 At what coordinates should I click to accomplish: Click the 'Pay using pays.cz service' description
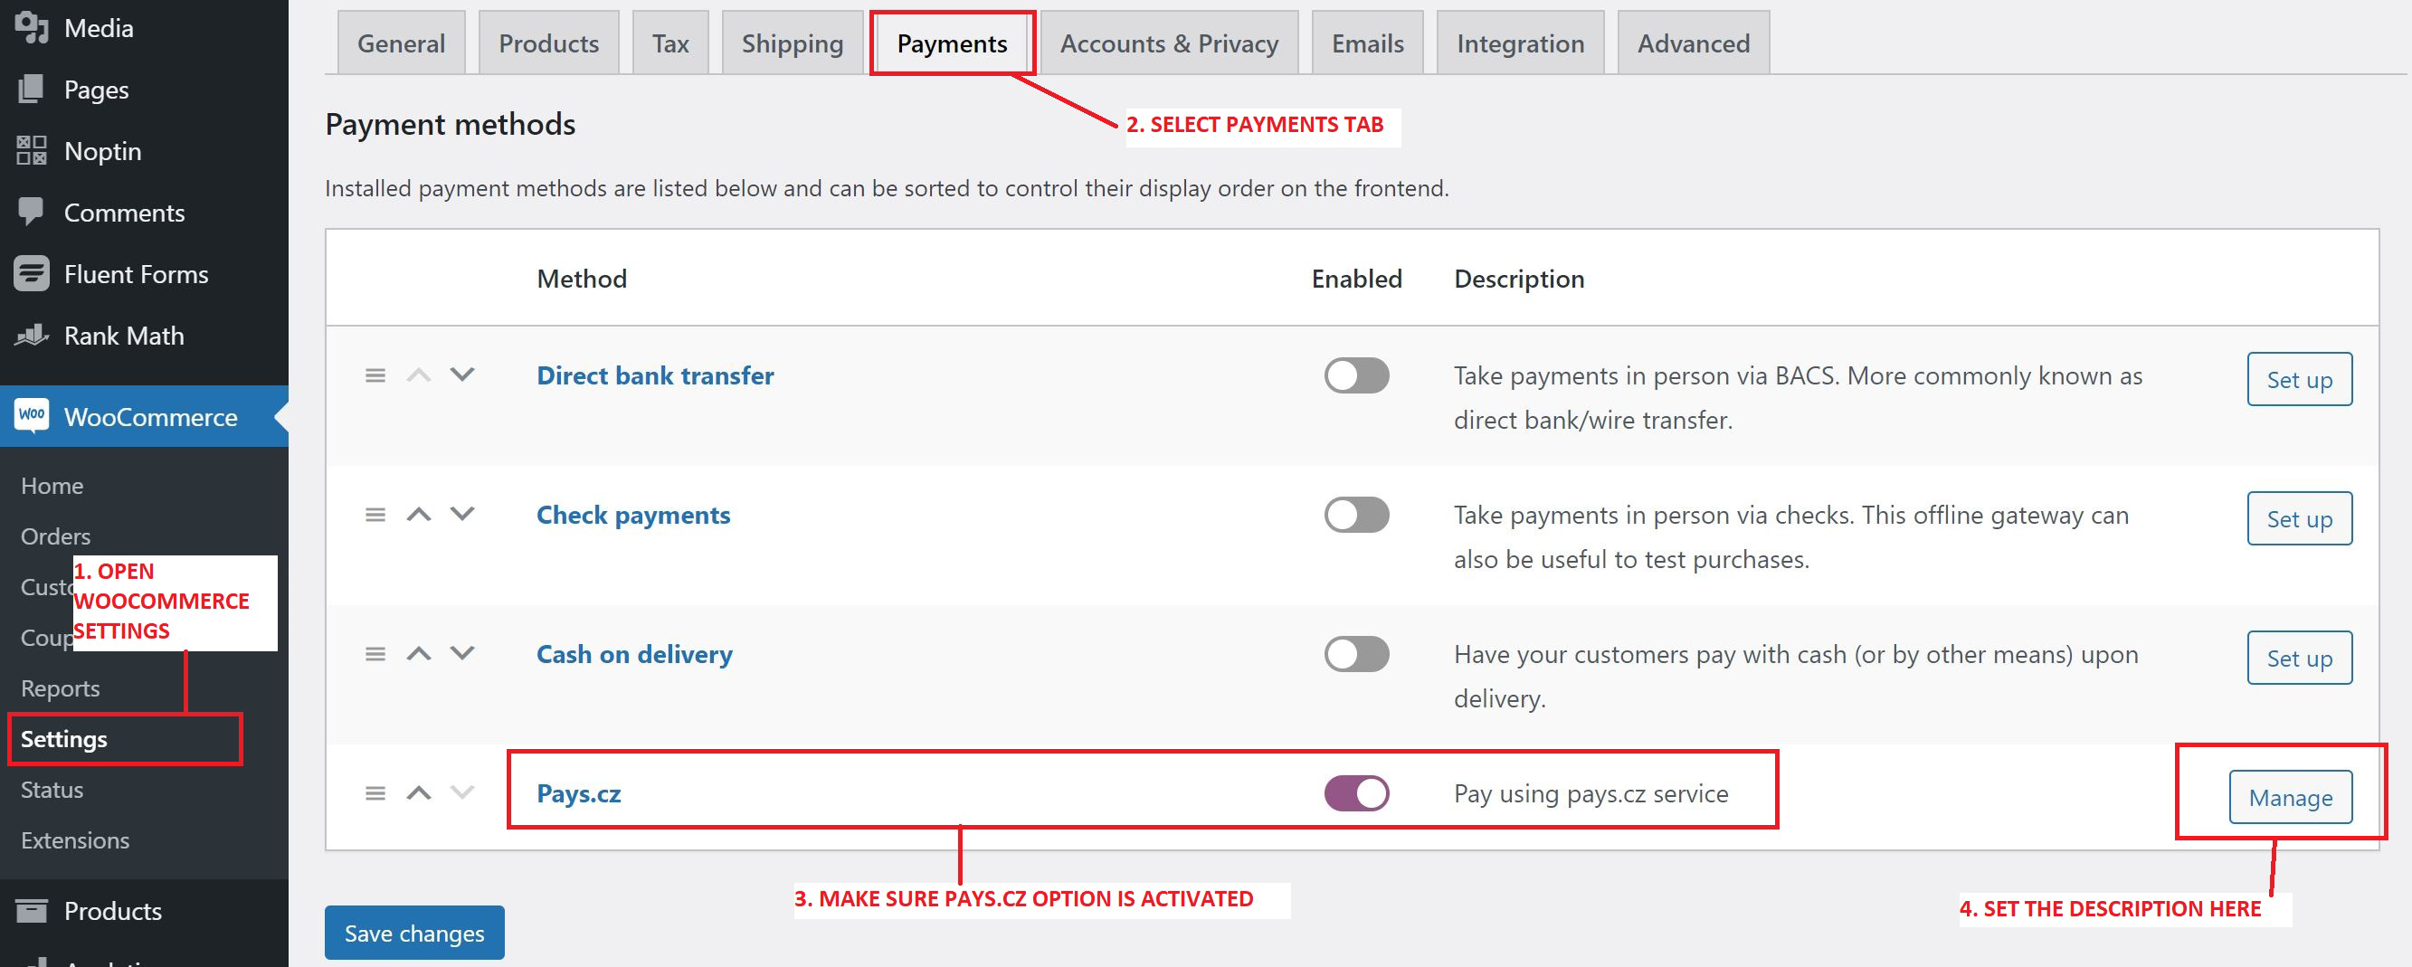click(x=1591, y=794)
